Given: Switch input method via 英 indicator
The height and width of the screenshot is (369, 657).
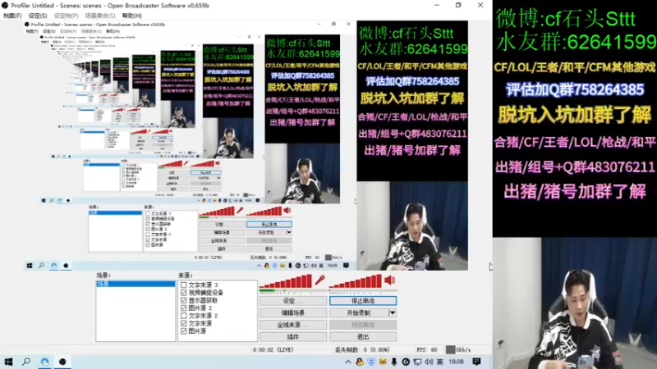Looking at the screenshot, I should 440,362.
